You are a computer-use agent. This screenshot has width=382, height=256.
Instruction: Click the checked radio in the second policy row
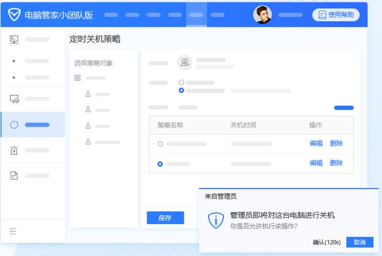coord(160,164)
